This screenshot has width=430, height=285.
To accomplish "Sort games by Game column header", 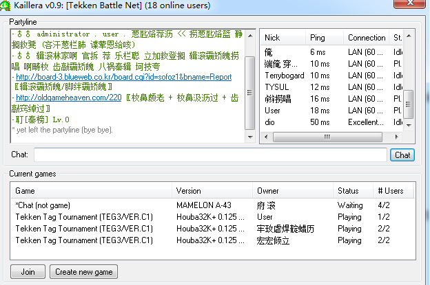I will [92, 191].
